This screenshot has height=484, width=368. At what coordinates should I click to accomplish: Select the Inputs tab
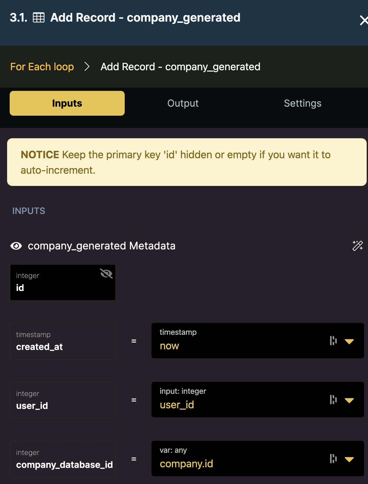tap(67, 103)
